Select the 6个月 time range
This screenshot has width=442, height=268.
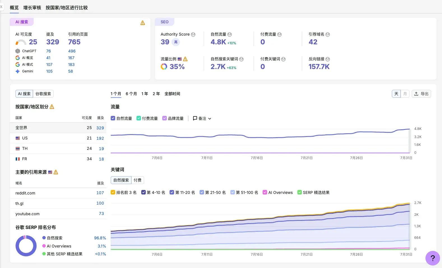point(131,94)
